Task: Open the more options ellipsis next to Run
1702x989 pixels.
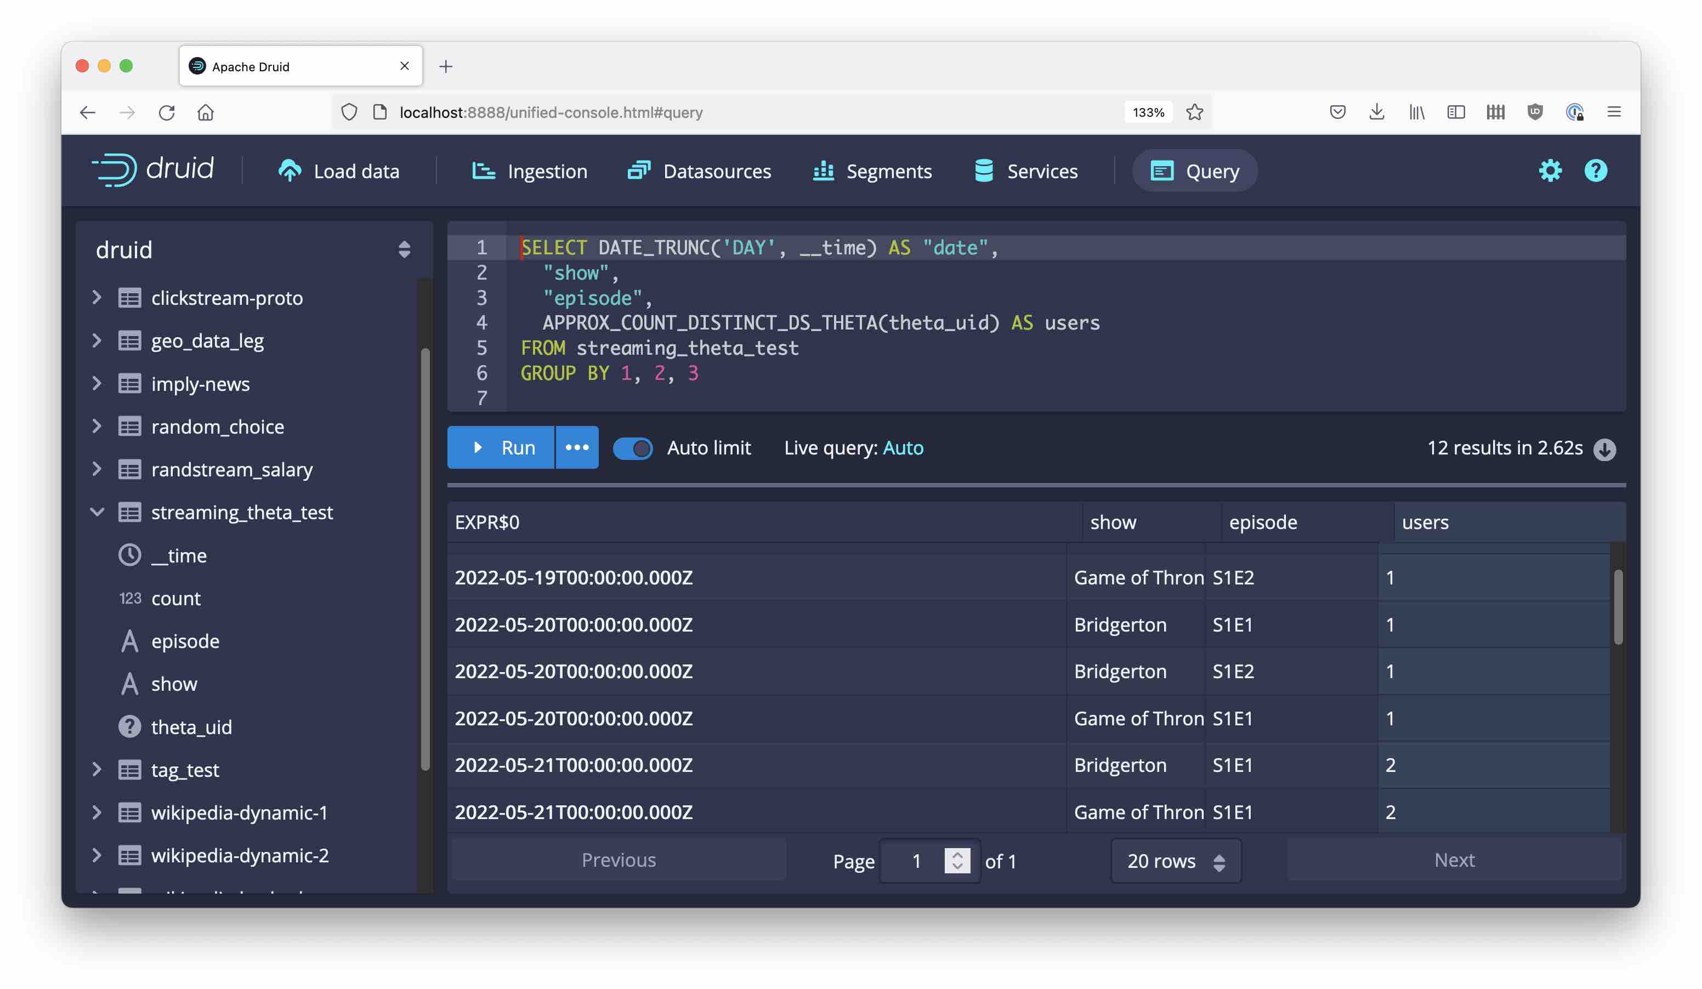Action: (577, 447)
